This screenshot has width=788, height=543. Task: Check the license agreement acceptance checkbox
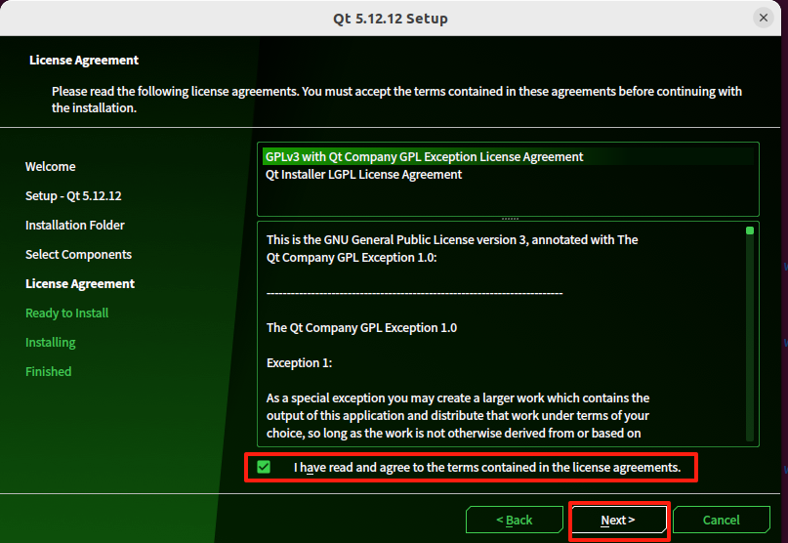point(264,468)
